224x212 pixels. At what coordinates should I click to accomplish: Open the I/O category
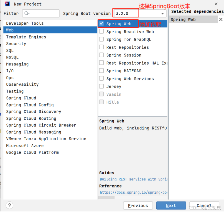[50, 71]
